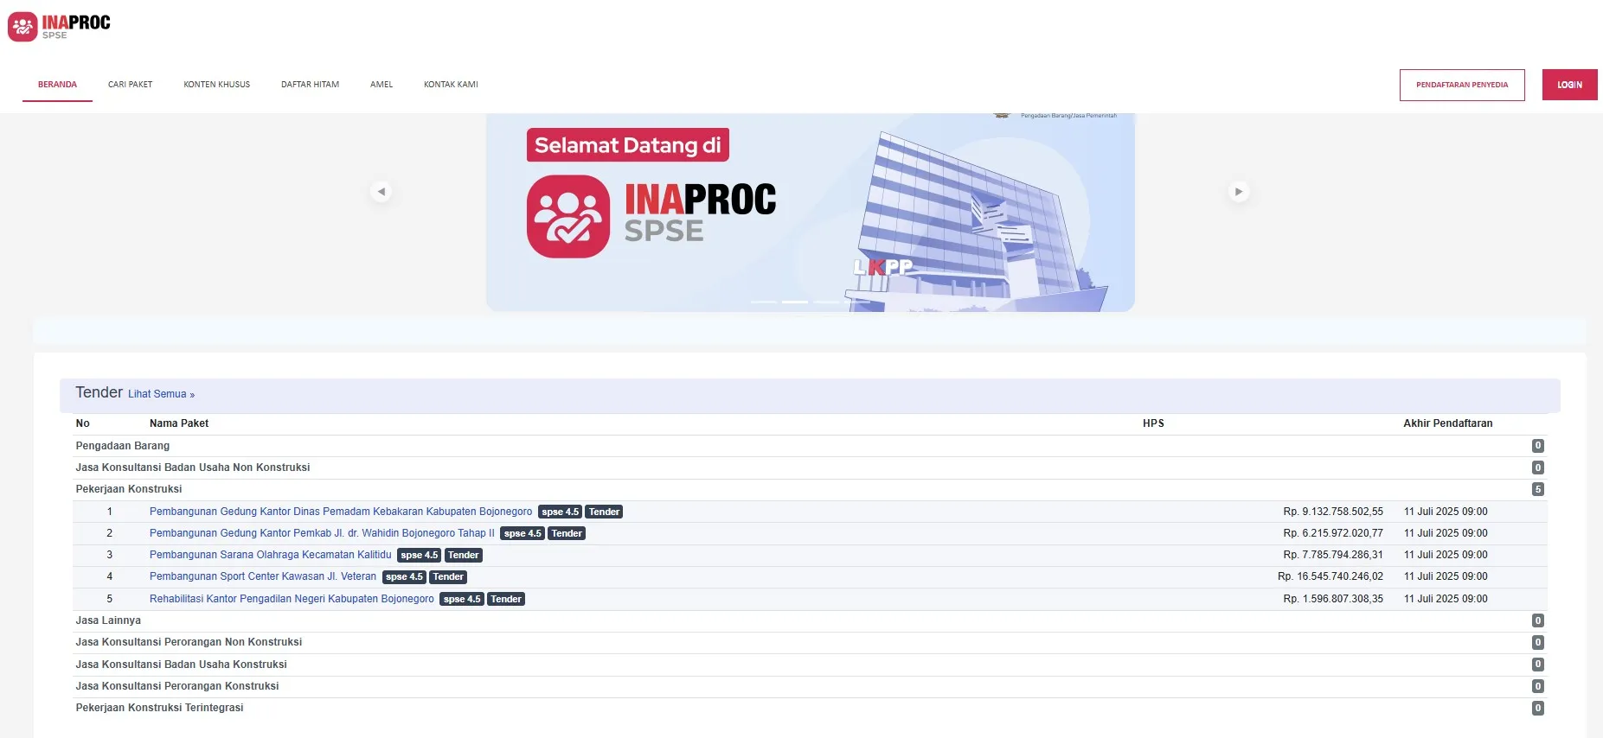Open the Cari Paket menu
This screenshot has height=738, width=1603.
[x=130, y=85]
